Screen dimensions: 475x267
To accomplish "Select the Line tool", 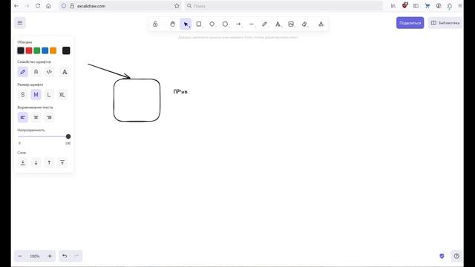I will (252, 24).
